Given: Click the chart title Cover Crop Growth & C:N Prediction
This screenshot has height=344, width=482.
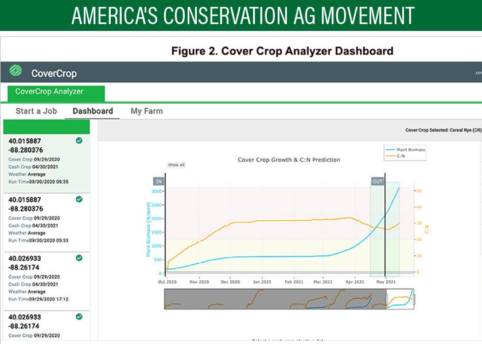Looking at the screenshot, I should click(x=289, y=160).
